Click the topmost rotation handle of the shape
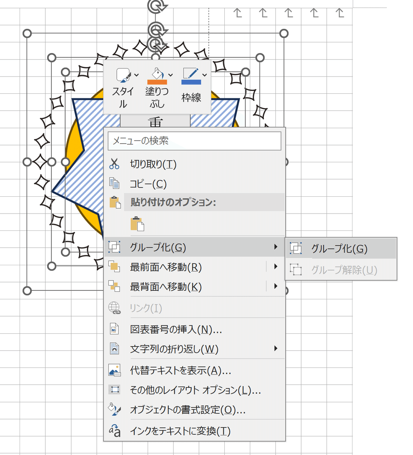Image resolution: width=413 pixels, height=455 pixels. point(157,6)
